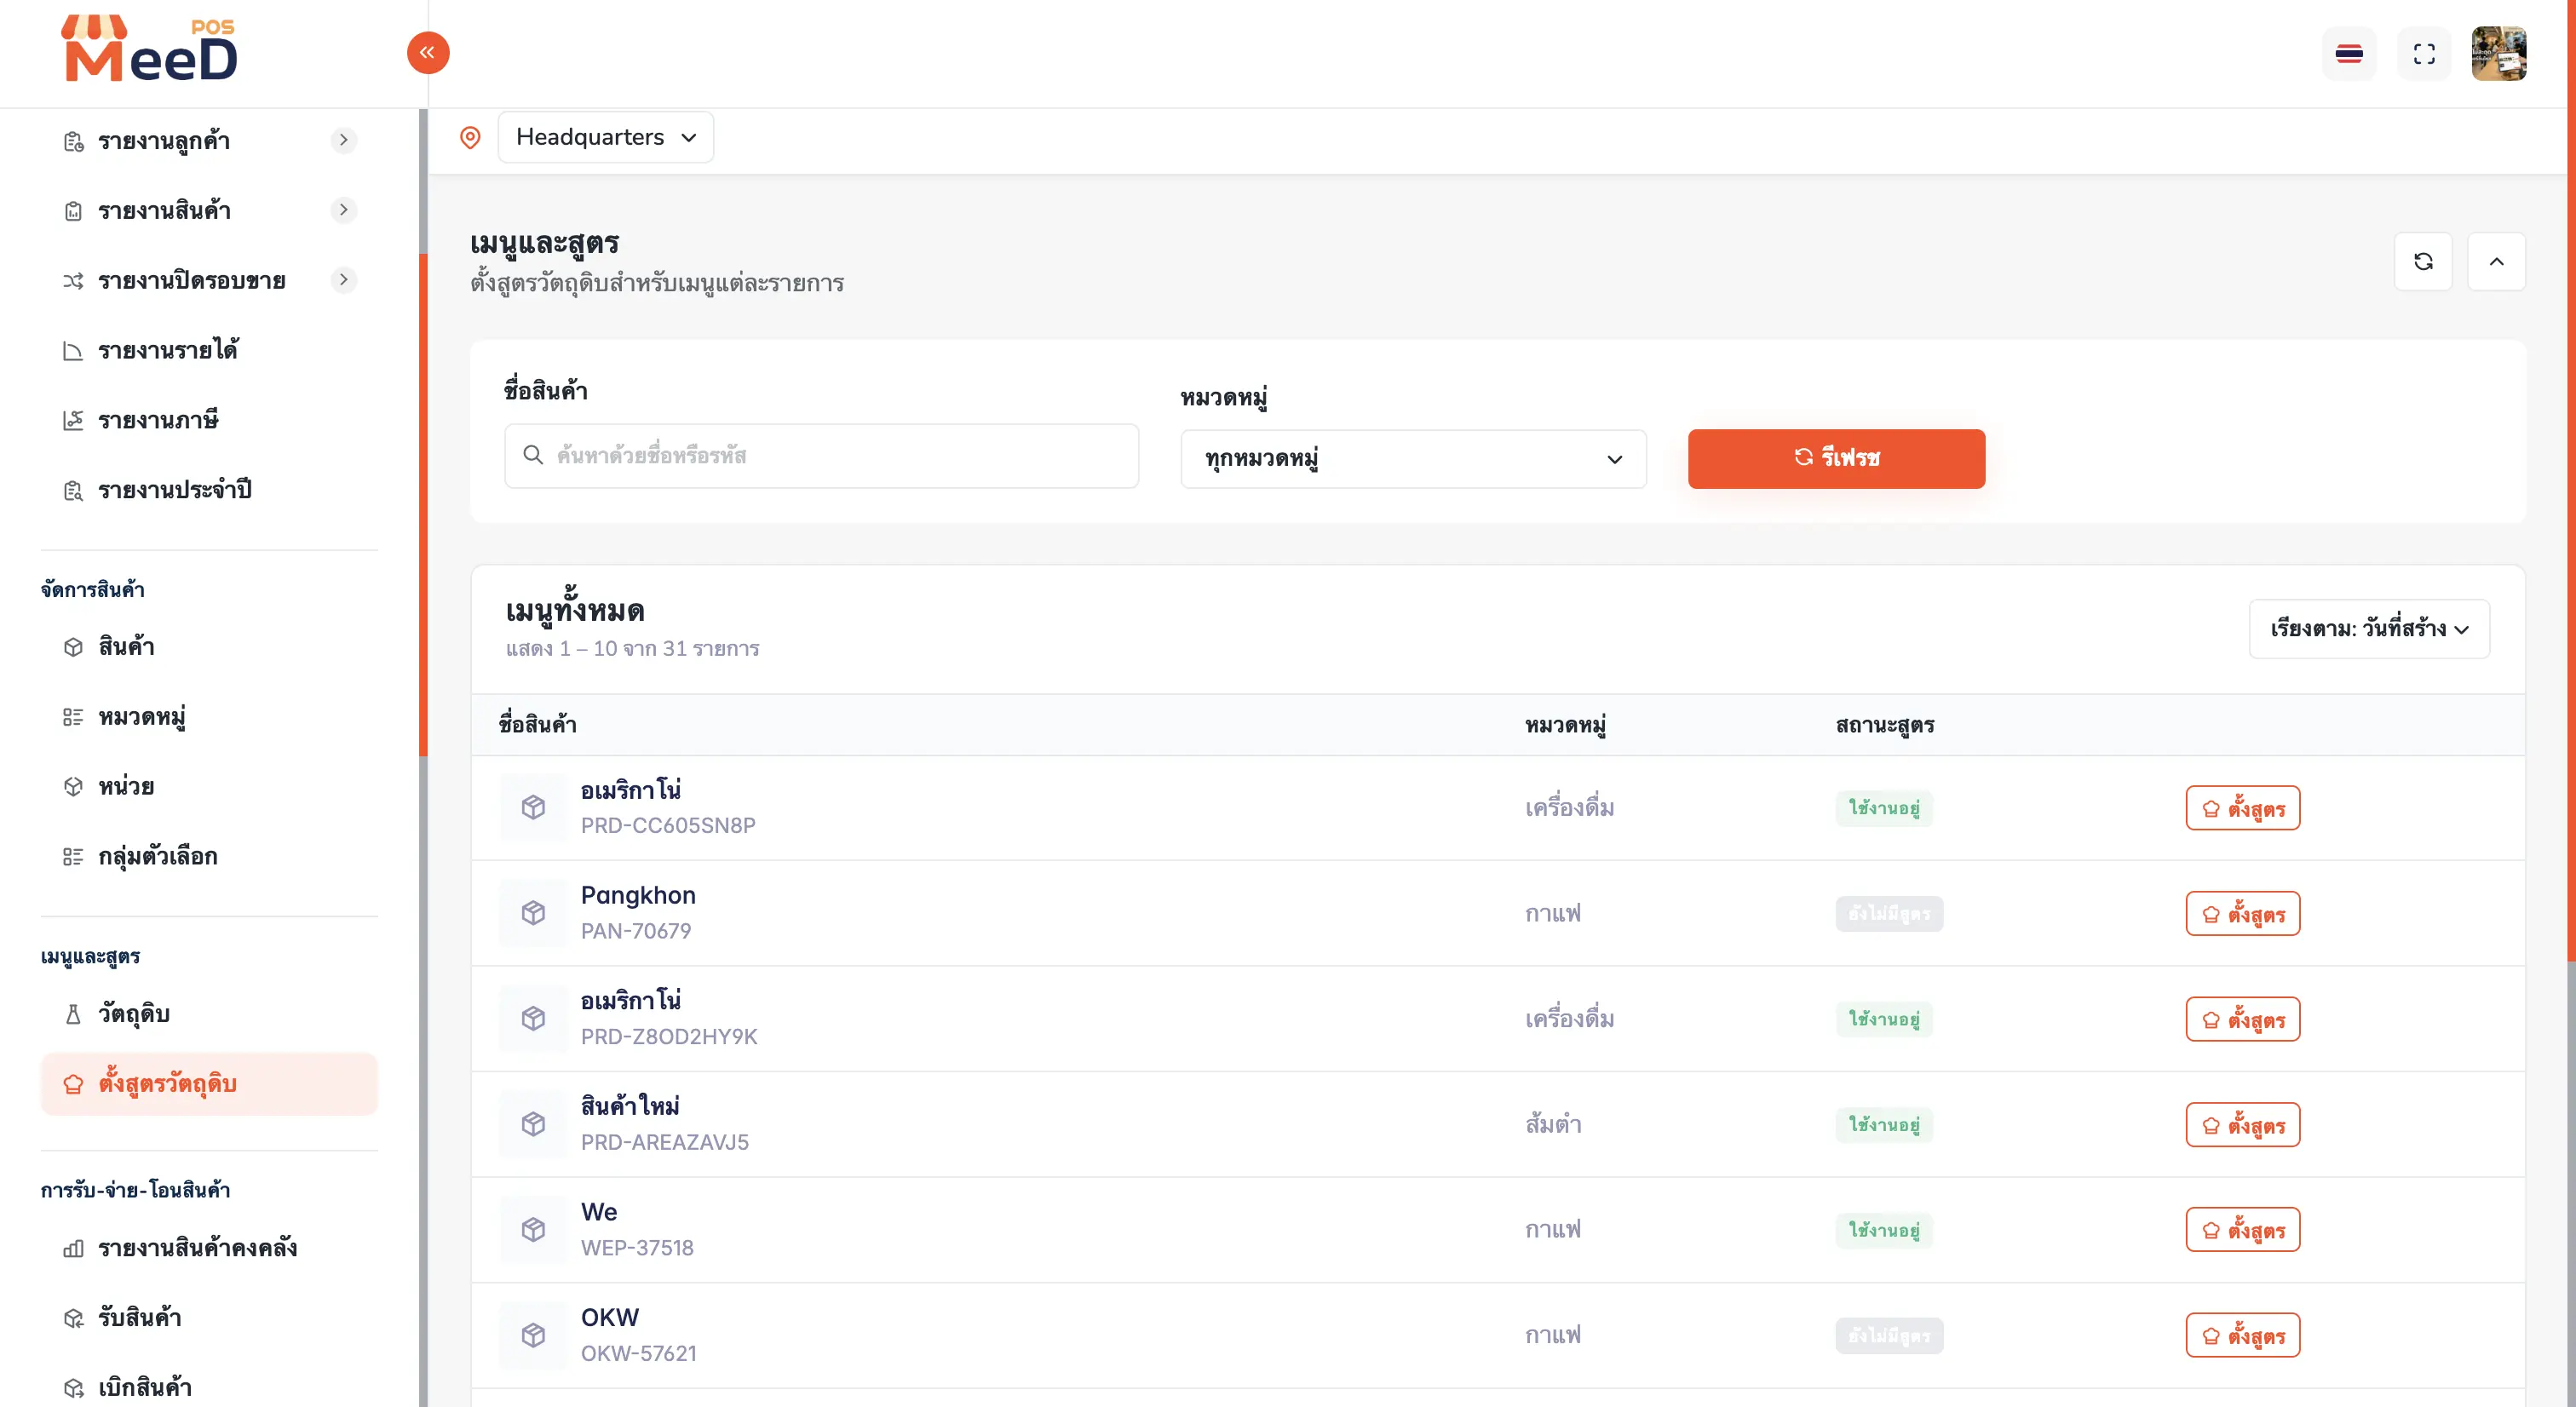2576x1407 pixels.
Task: Expand the รายงานปิดรอบขาย submenu arrow
Action: click(343, 280)
